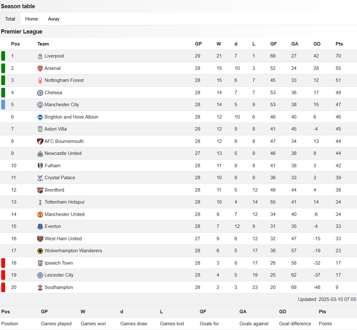Switch to the Away tab
Image resolution: width=357 pixels, height=330 pixels.
pyautogui.click(x=53, y=19)
